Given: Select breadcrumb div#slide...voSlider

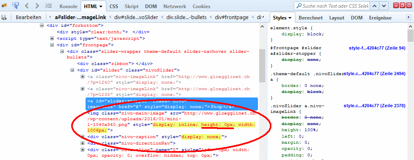Looking at the screenshot, I should coord(136,17).
